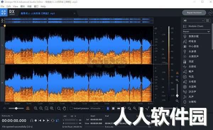Select the time selection tool
Image resolution: width=213 pixels, height=130 pixels.
pyautogui.click(x=108, y=109)
